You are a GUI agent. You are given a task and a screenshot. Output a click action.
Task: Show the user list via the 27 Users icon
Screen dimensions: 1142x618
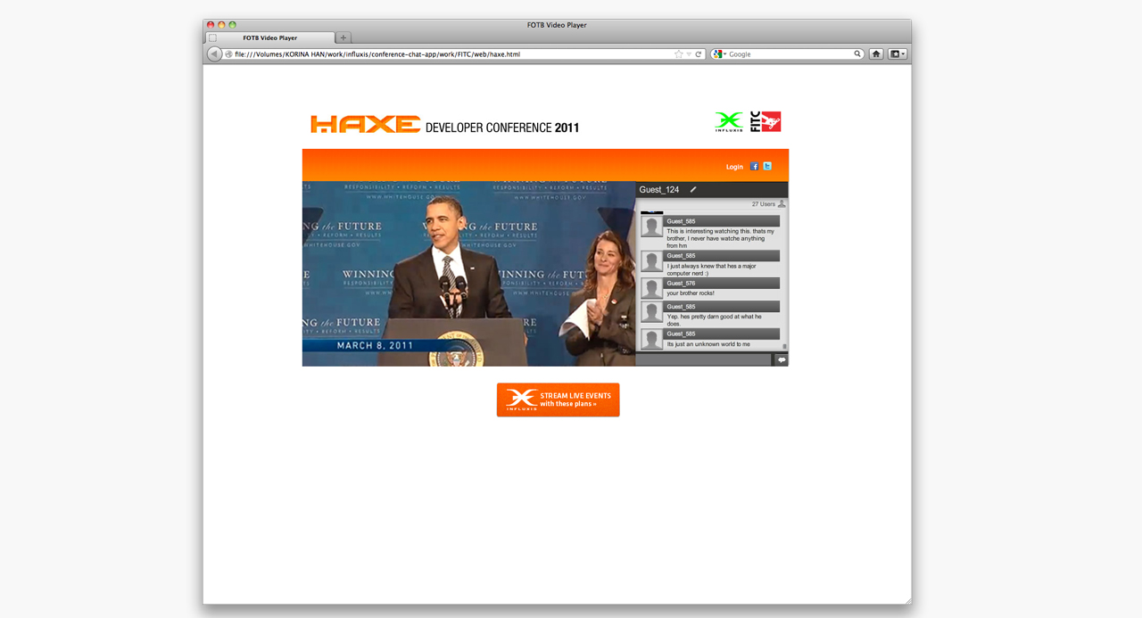(x=782, y=204)
